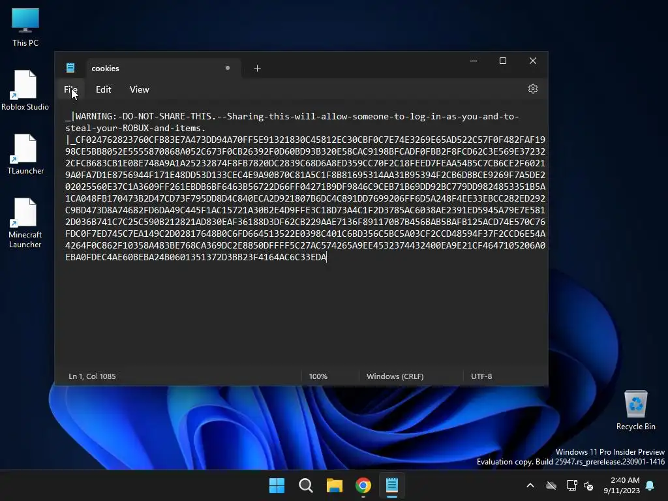The image size is (668, 501).
Task: Open notifications bell icon
Action: (650, 485)
